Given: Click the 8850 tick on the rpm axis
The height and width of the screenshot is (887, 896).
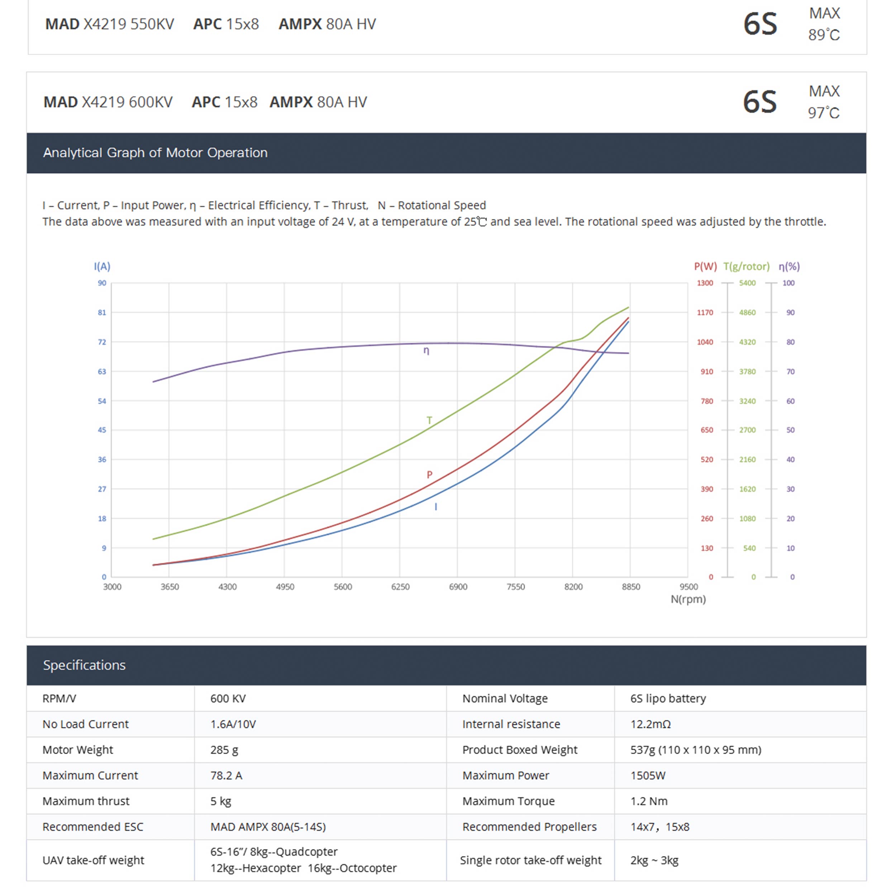Looking at the screenshot, I should click(631, 587).
